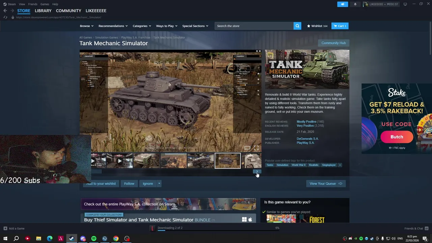The width and height of the screenshot is (432, 243).
Task: Click the thumbnail strip scrollbar handle
Action: click(x=96, y=171)
